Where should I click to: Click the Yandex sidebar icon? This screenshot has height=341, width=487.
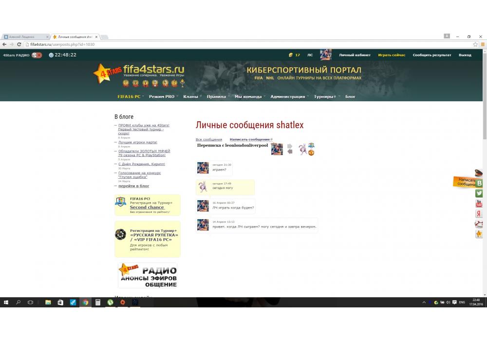click(479, 214)
